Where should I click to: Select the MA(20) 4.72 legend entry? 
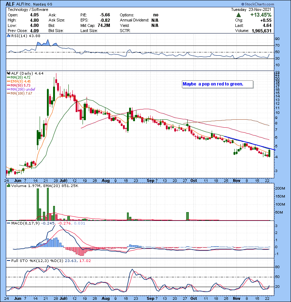click(19, 78)
